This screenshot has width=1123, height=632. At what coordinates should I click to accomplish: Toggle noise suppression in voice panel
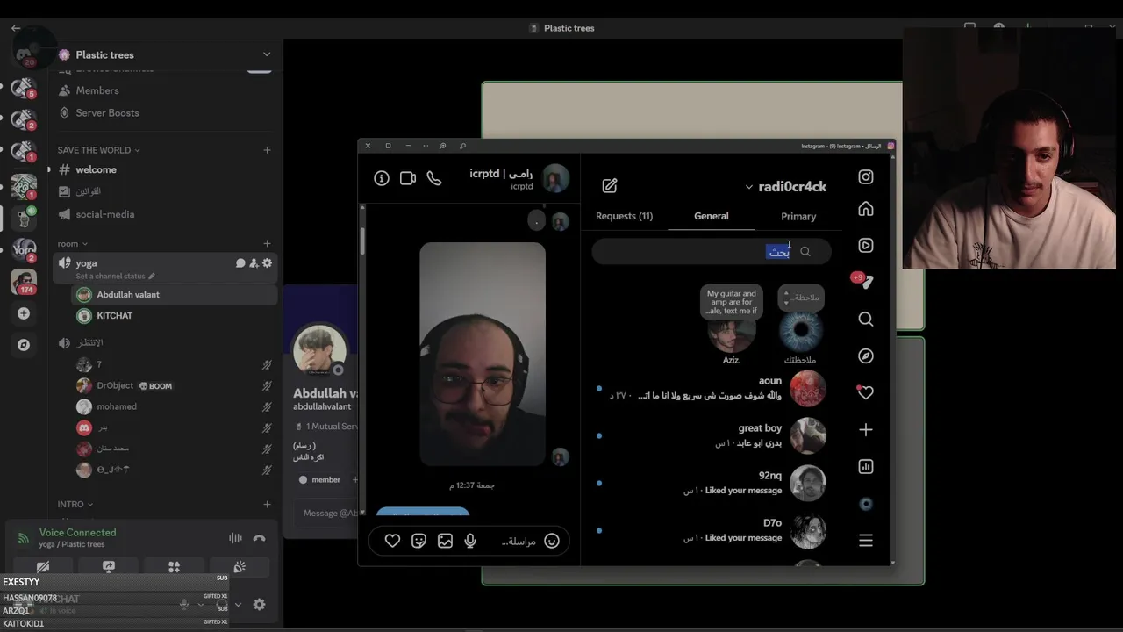point(235,538)
